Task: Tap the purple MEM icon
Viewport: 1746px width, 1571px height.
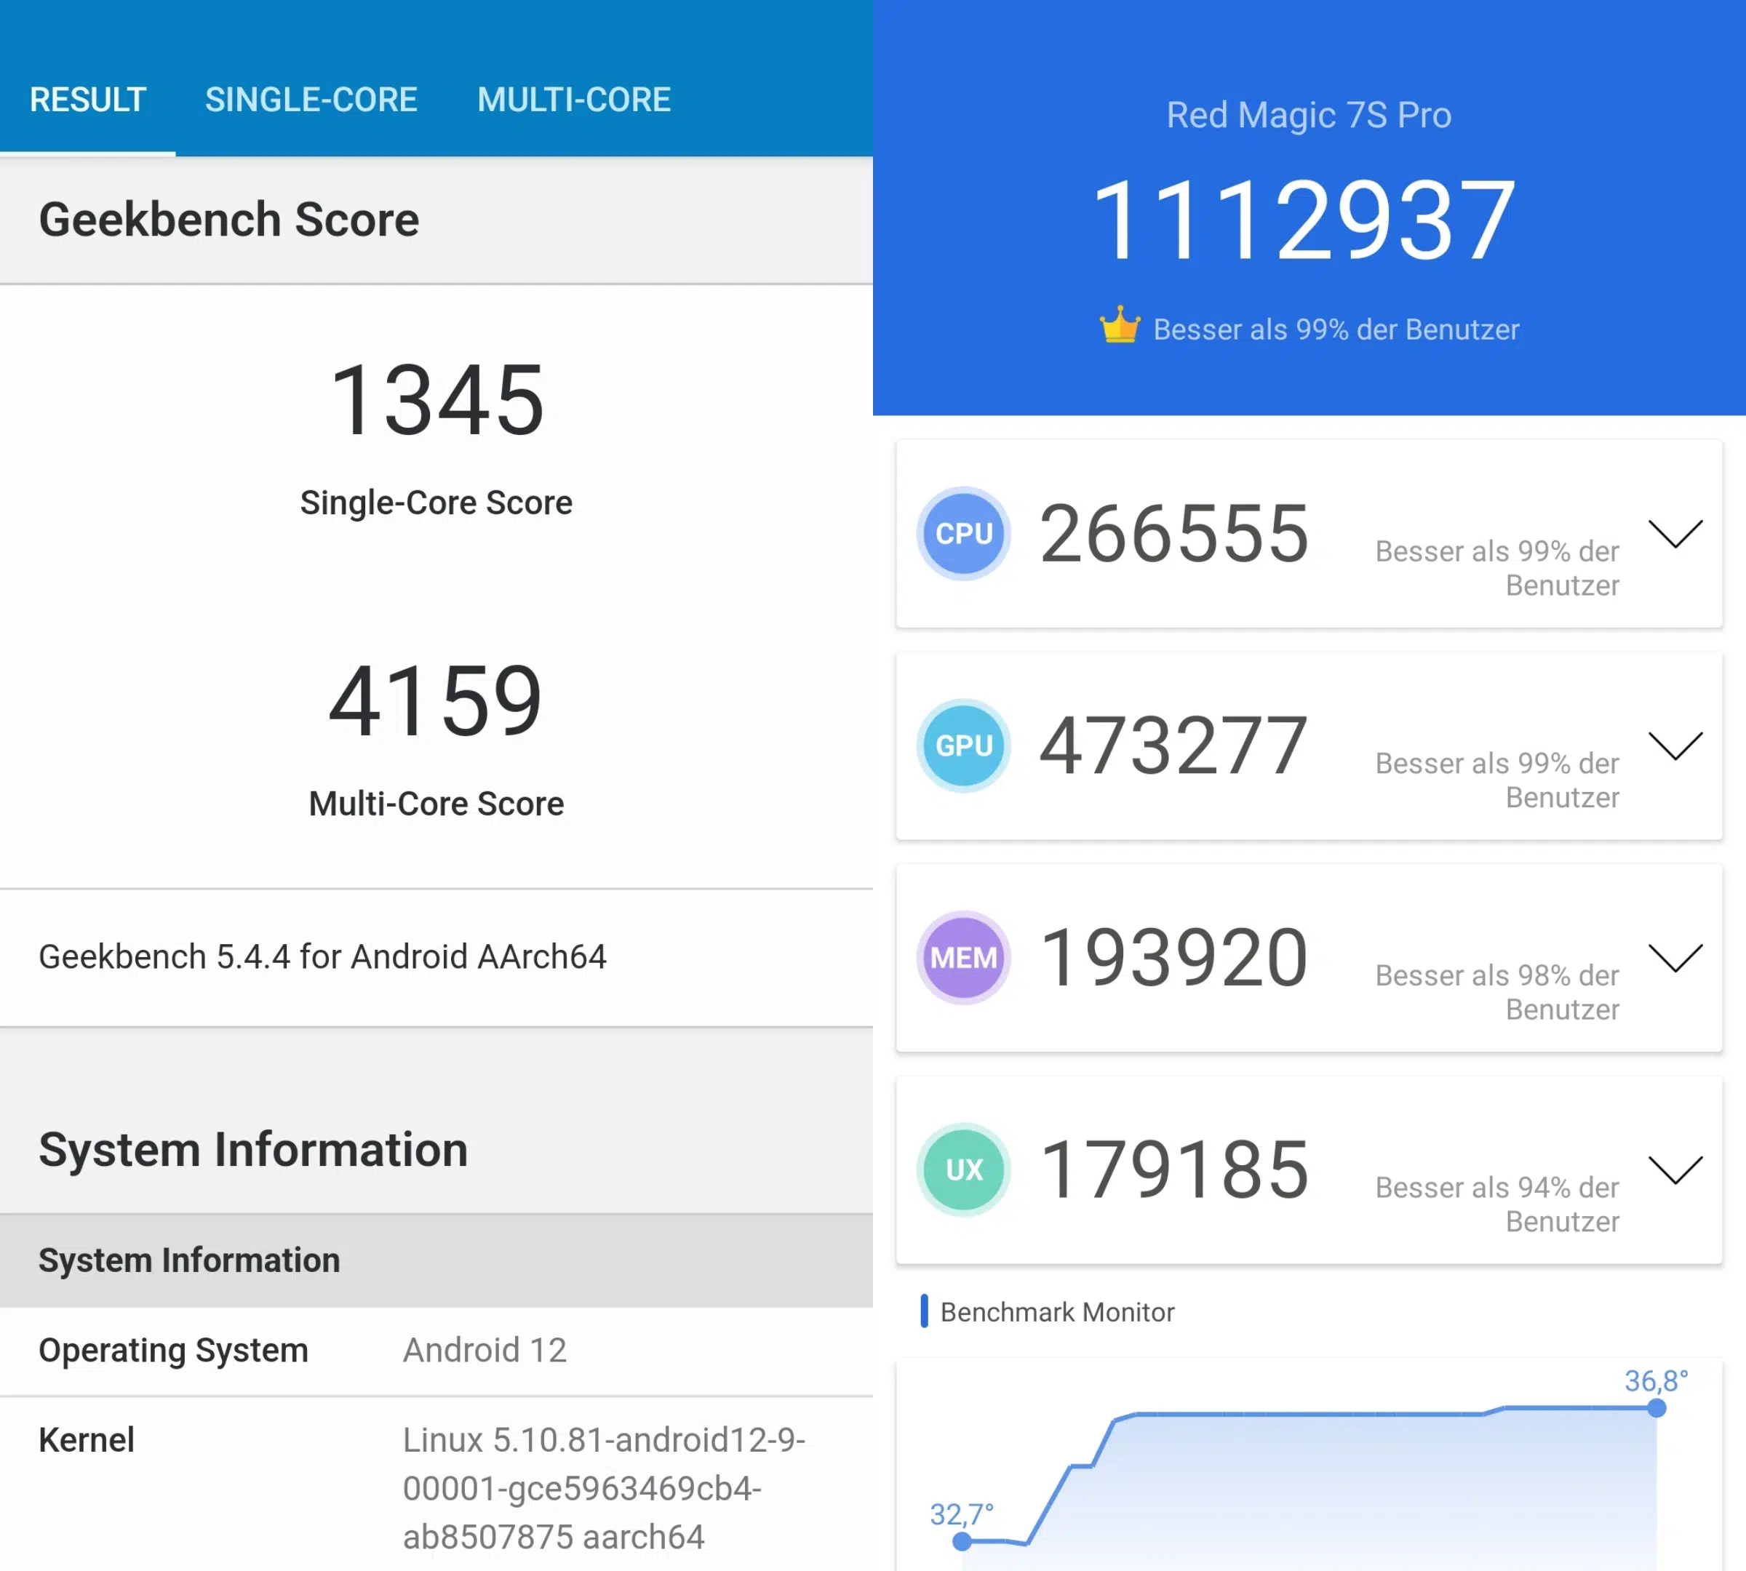Action: (x=964, y=957)
